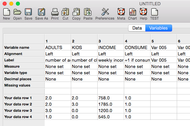Choose the Save As toolbar icon
Image resolution: width=190 pixels, height=126 pixels.
[x=42, y=12]
